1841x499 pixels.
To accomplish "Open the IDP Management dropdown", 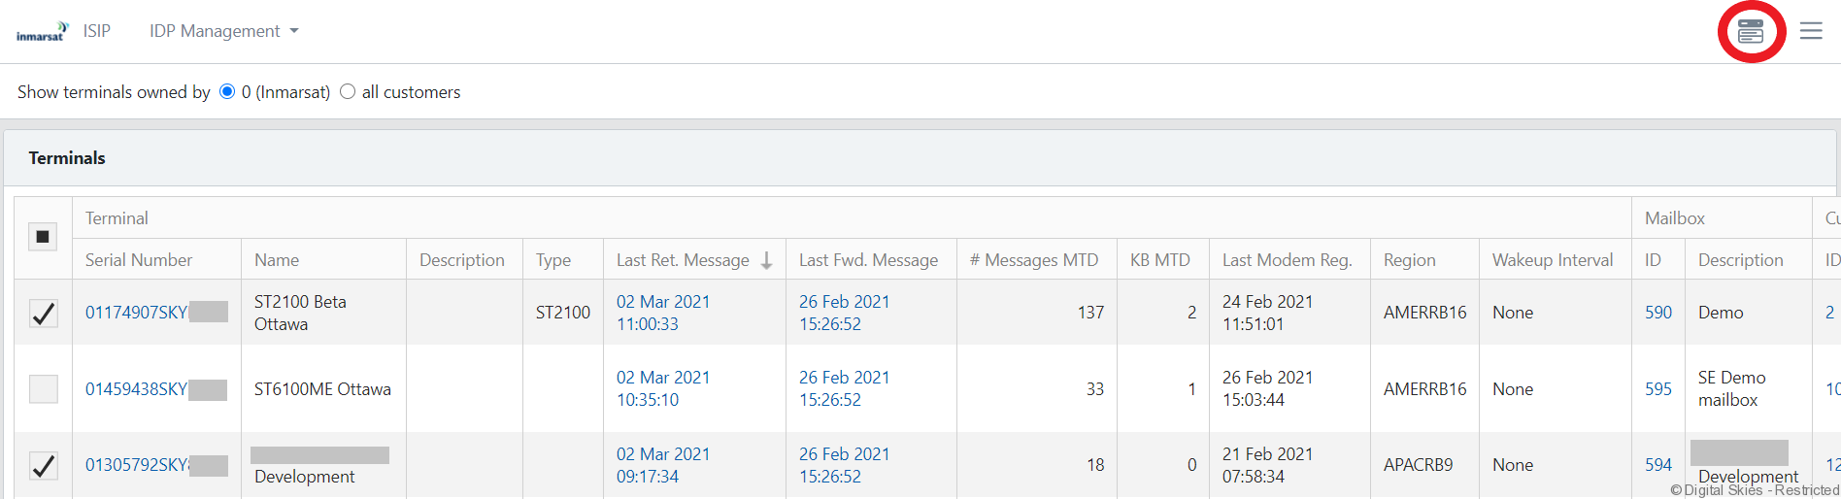I will 223,31.
